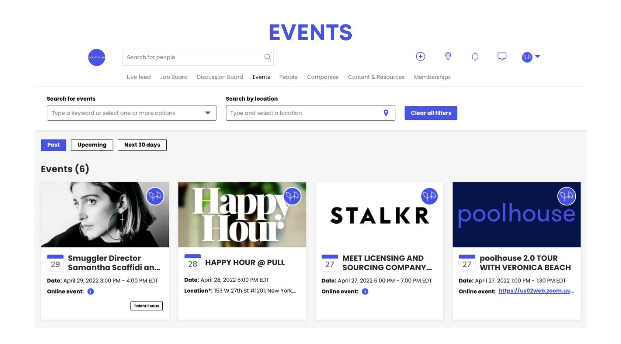
Task: Click location pin inside location search field
Action: pos(386,113)
